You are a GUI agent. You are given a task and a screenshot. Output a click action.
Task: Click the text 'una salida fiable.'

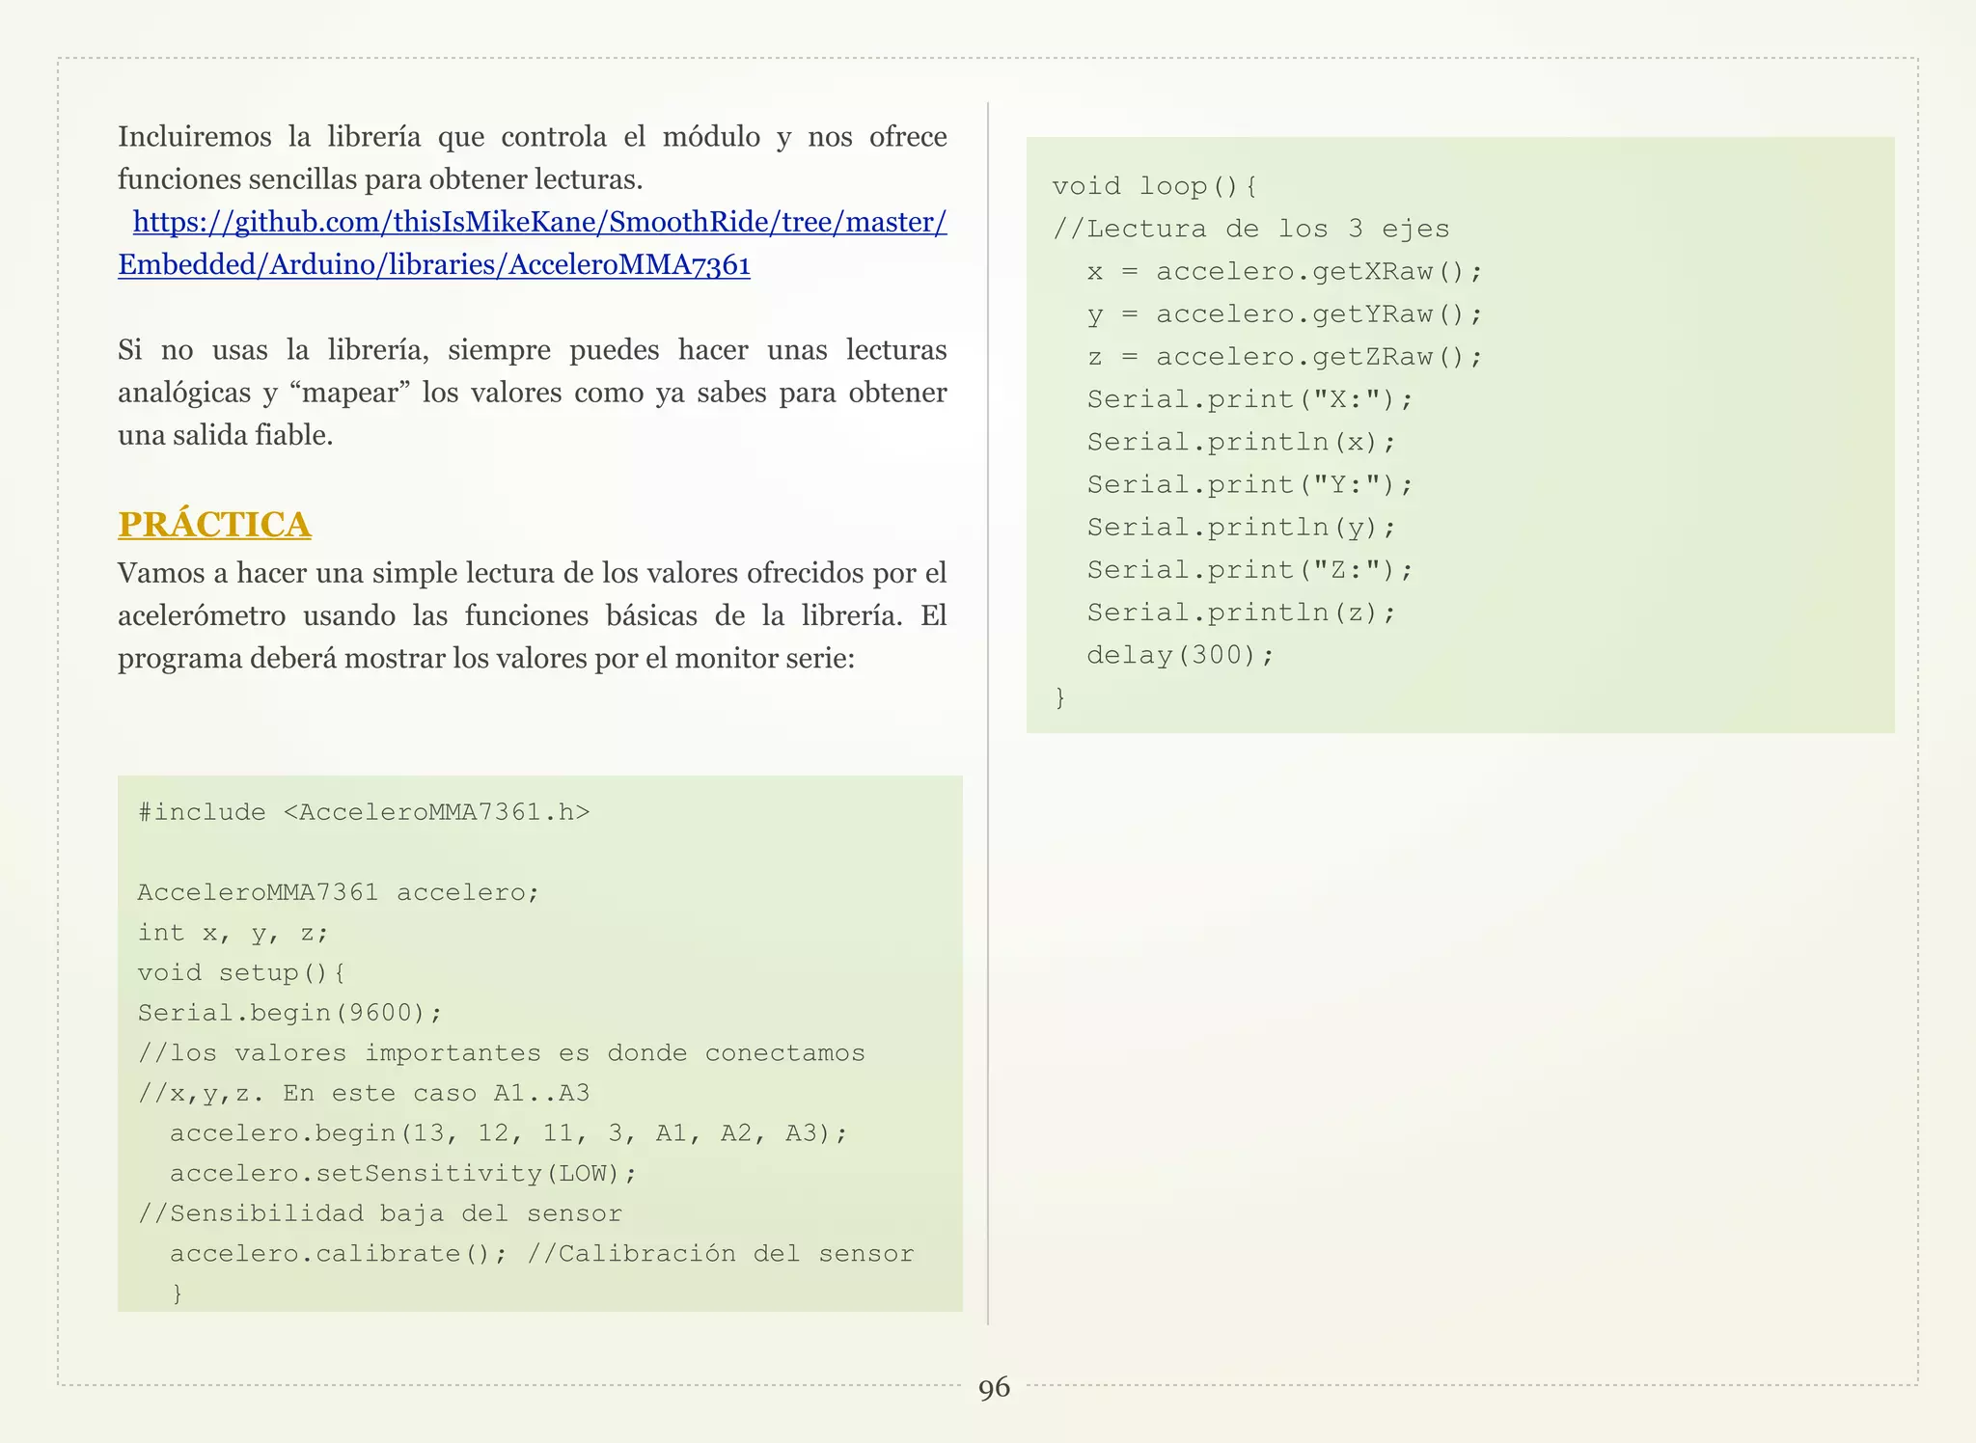point(226,435)
